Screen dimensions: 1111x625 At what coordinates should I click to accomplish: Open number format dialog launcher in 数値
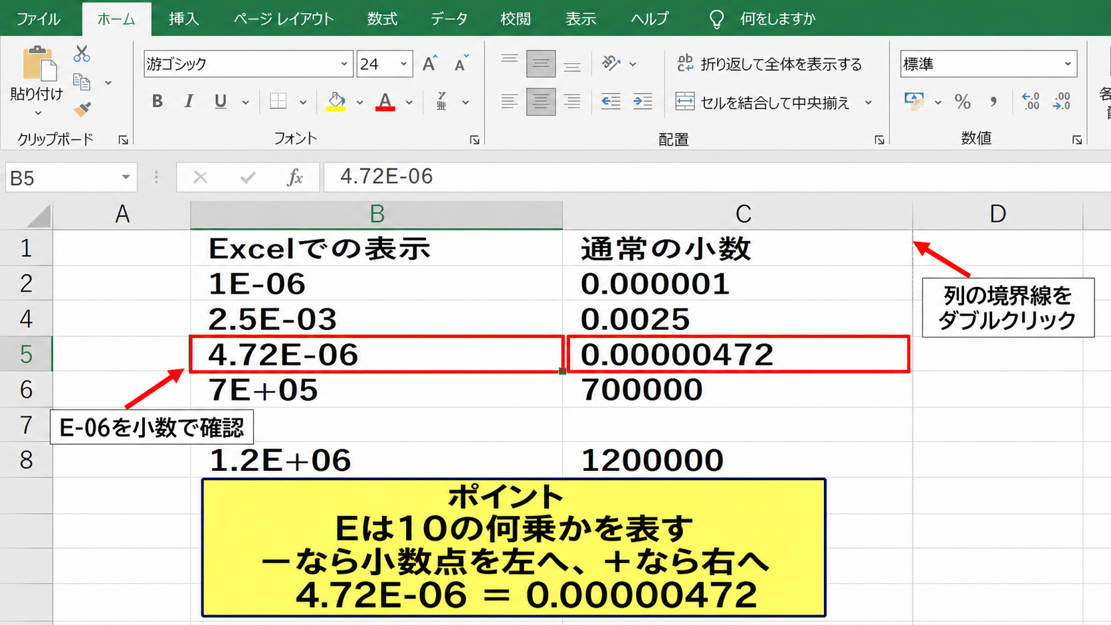pos(1076,139)
